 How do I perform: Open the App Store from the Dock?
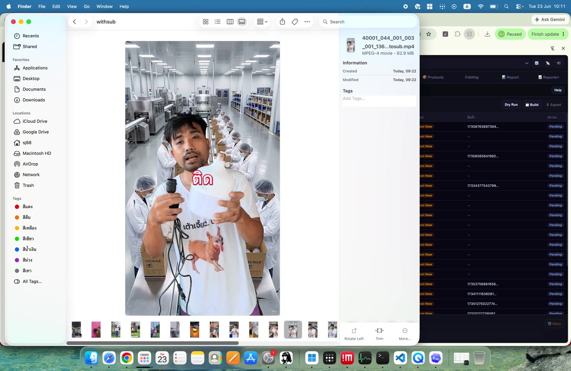(x=251, y=358)
